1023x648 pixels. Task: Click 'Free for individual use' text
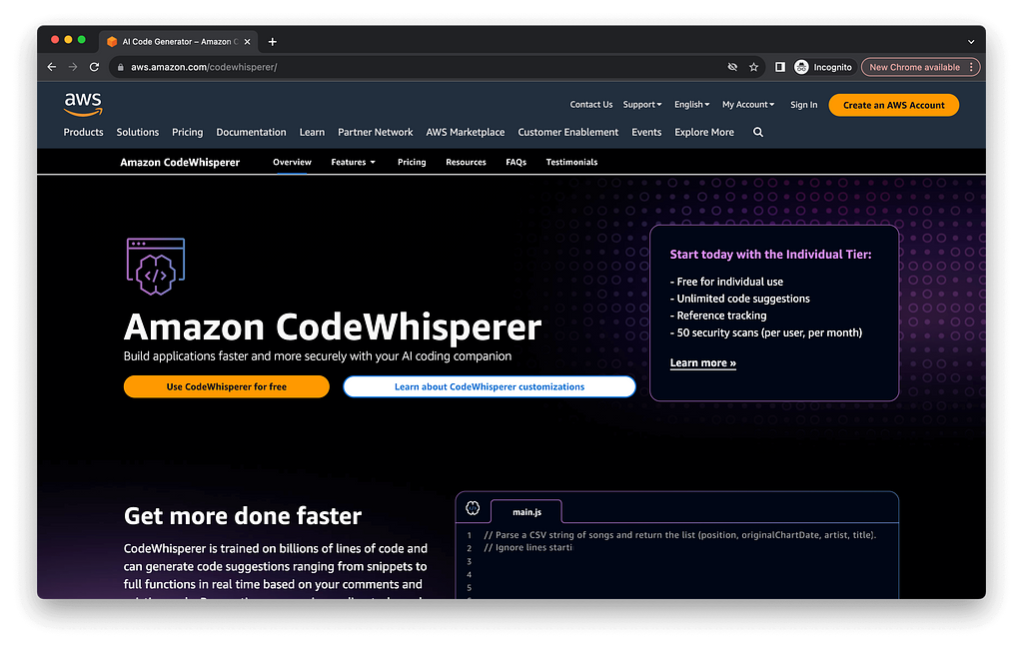pos(727,282)
